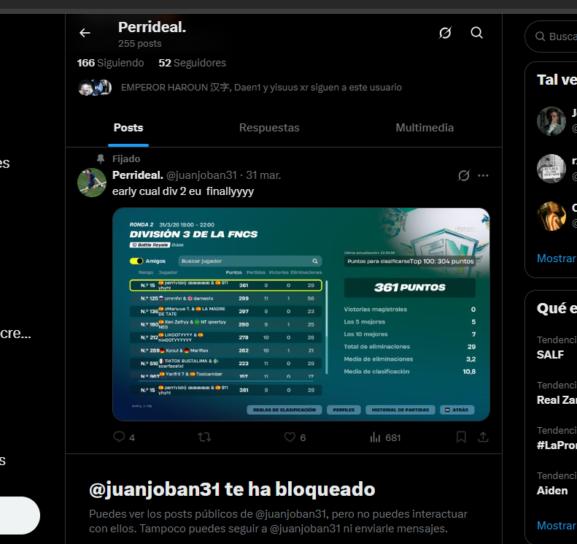This screenshot has height=544, width=577.
Task: View post analytics showing 681 views
Action: pyautogui.click(x=385, y=437)
